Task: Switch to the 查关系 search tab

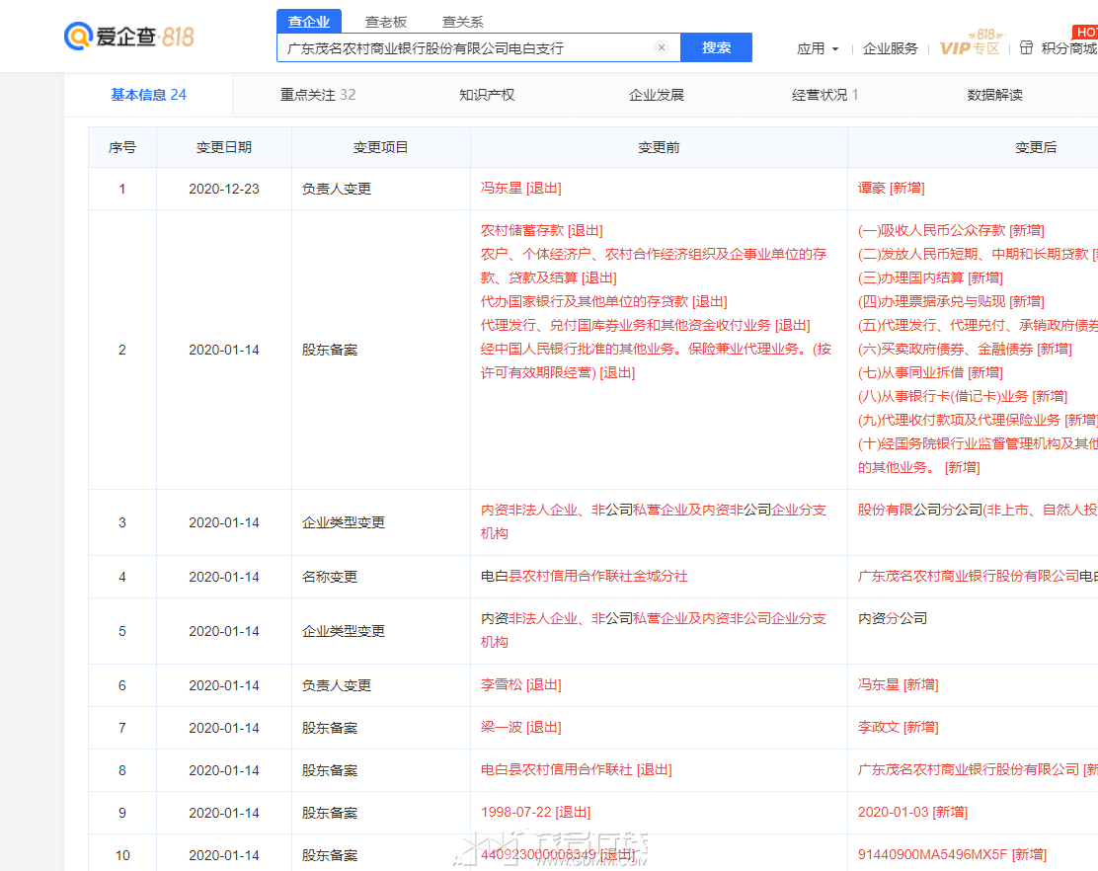Action: point(462,22)
